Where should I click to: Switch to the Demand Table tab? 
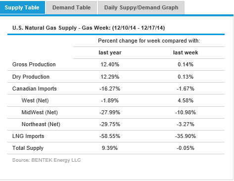click(71, 7)
